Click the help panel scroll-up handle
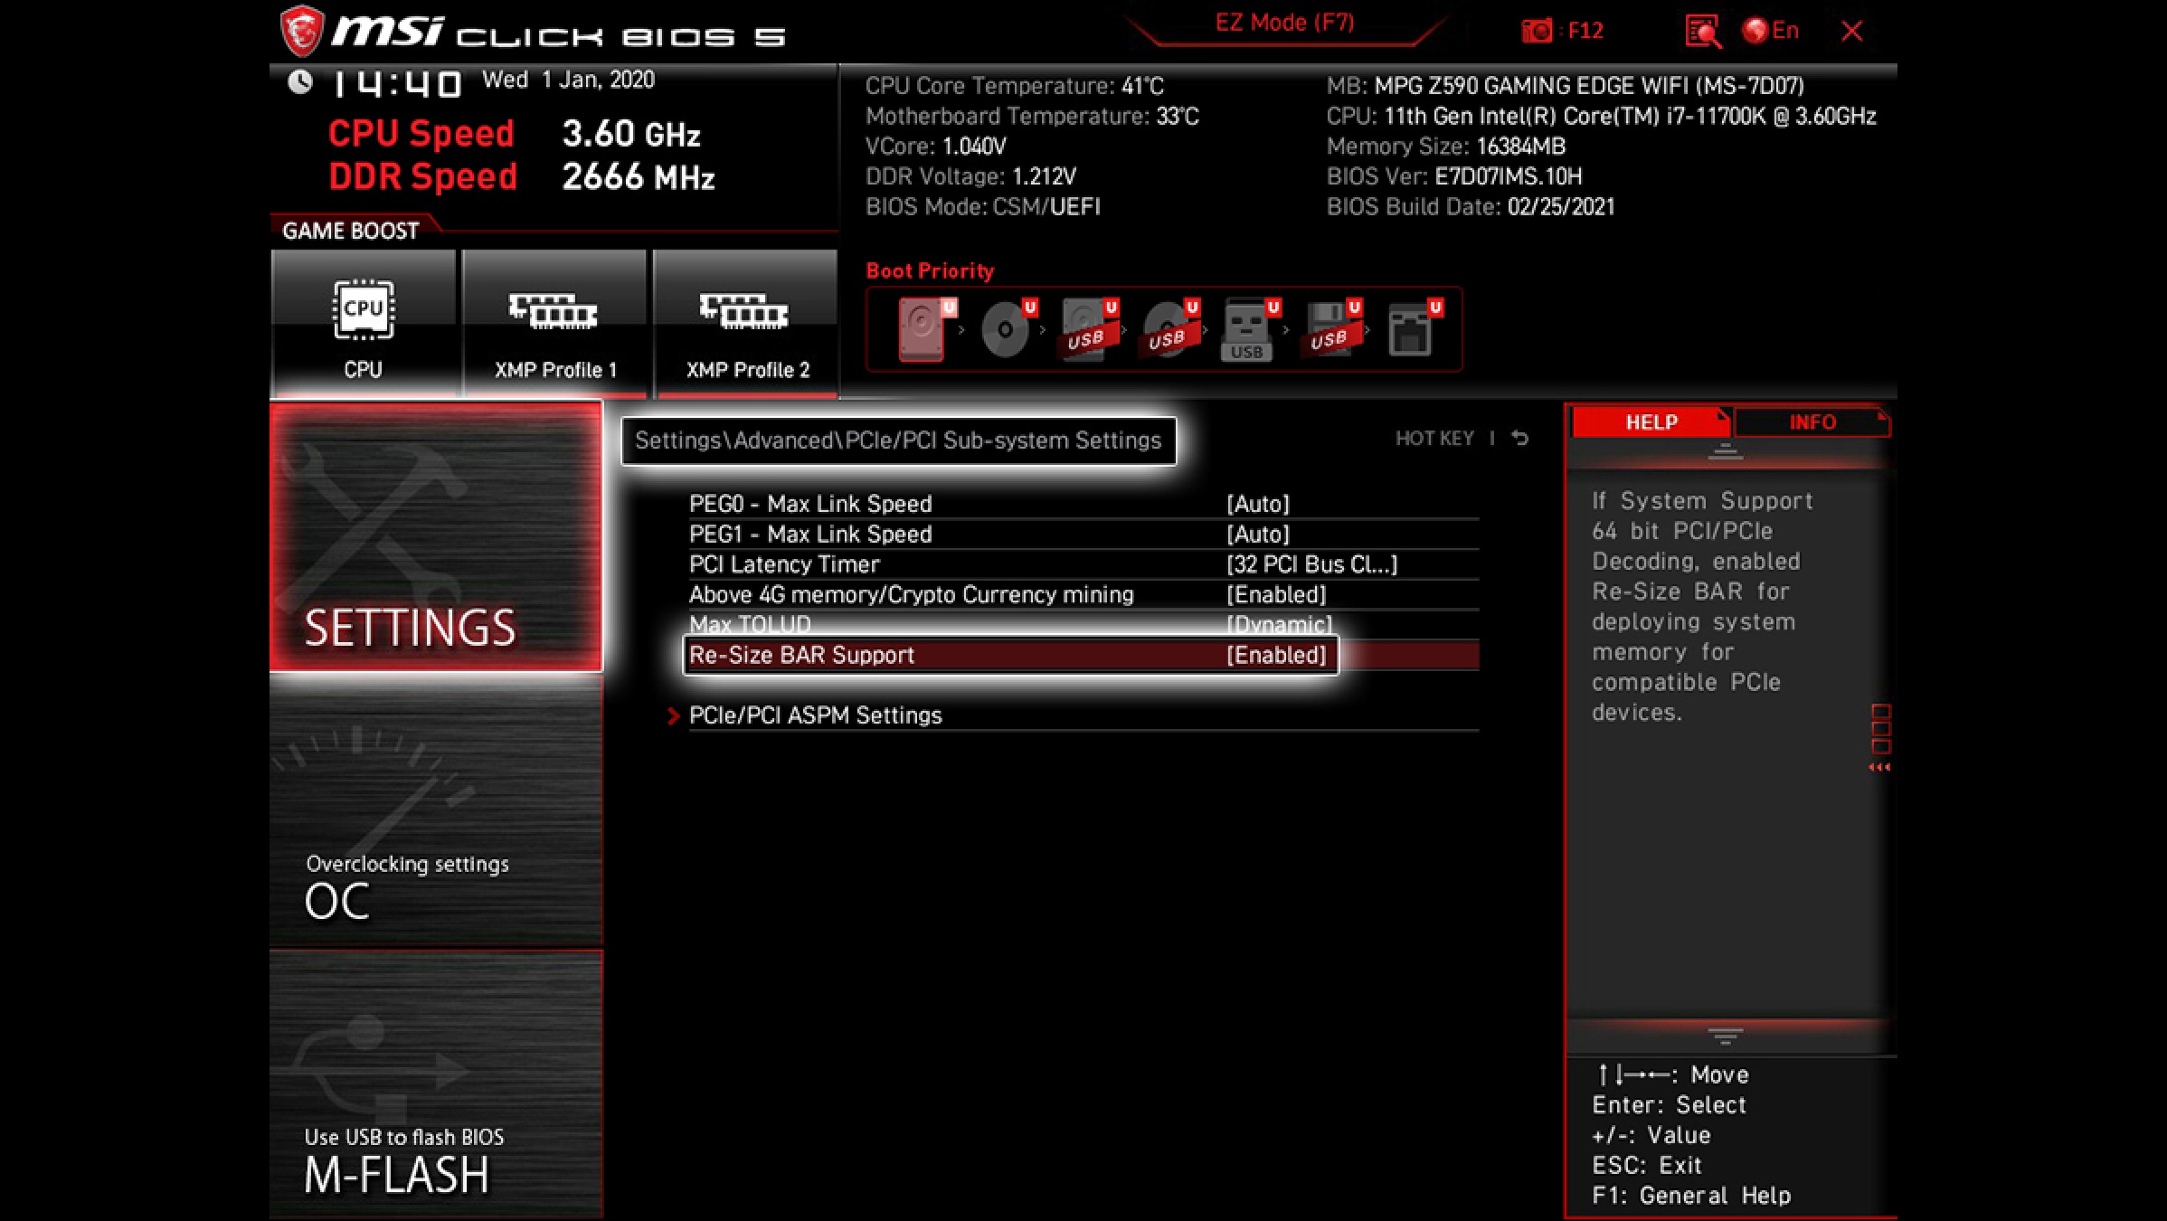2167x1221 pixels. [1725, 452]
